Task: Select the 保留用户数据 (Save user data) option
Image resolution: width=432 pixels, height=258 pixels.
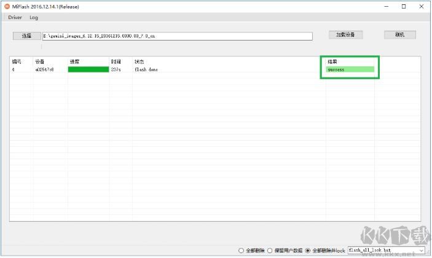Action: click(x=270, y=251)
